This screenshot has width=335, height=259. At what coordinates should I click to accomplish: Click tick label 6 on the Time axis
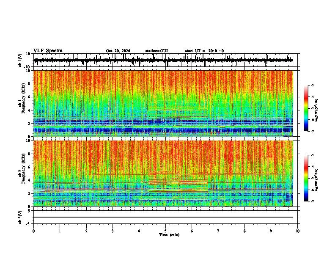point(192,231)
